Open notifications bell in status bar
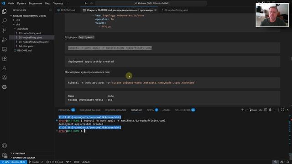This screenshot has width=292, height=164. click(x=288, y=162)
